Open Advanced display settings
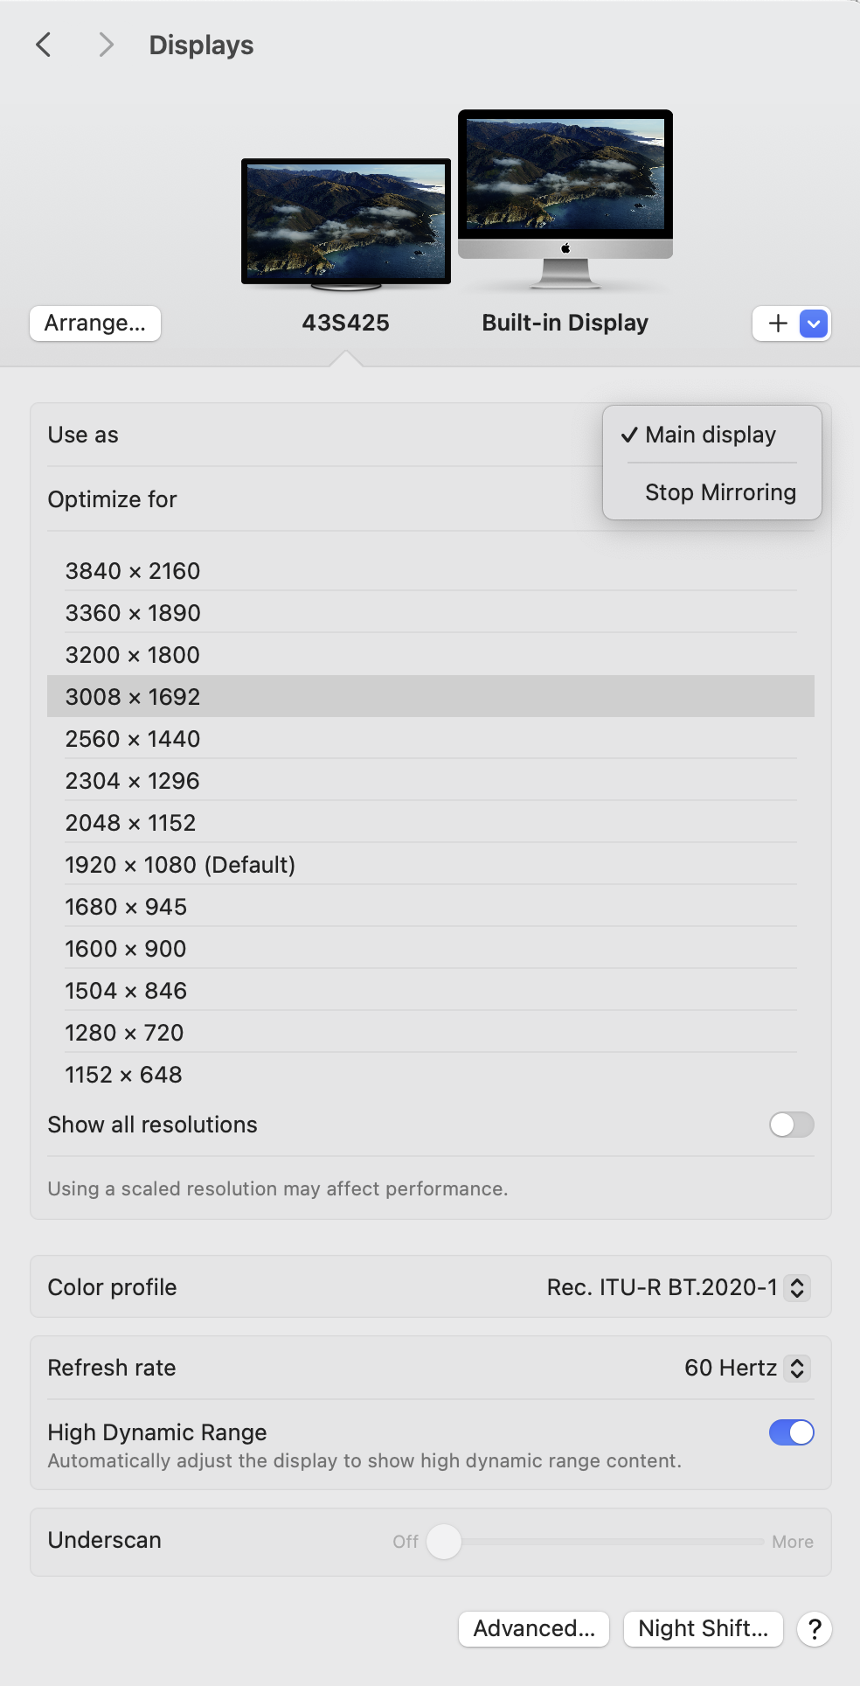Viewport: 860px width, 1686px height. click(533, 1629)
